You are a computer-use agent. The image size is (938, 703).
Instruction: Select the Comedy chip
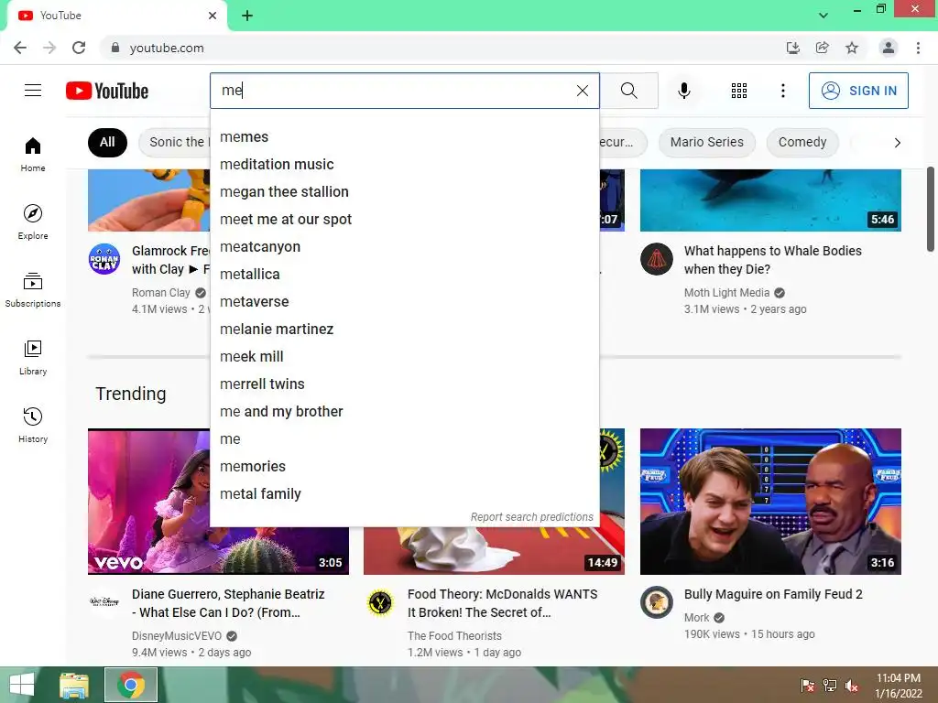(802, 142)
